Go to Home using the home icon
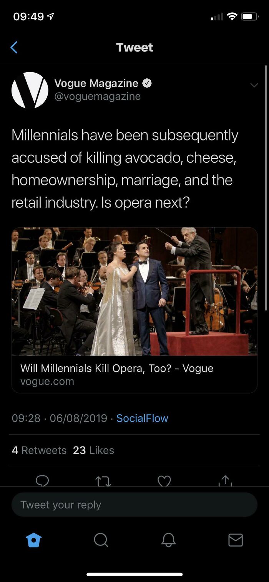 [x=34, y=540]
